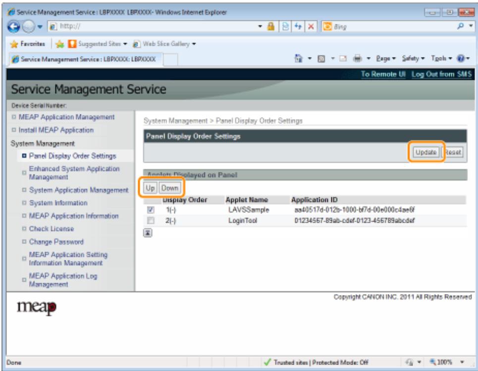Click the Up button

(150, 188)
